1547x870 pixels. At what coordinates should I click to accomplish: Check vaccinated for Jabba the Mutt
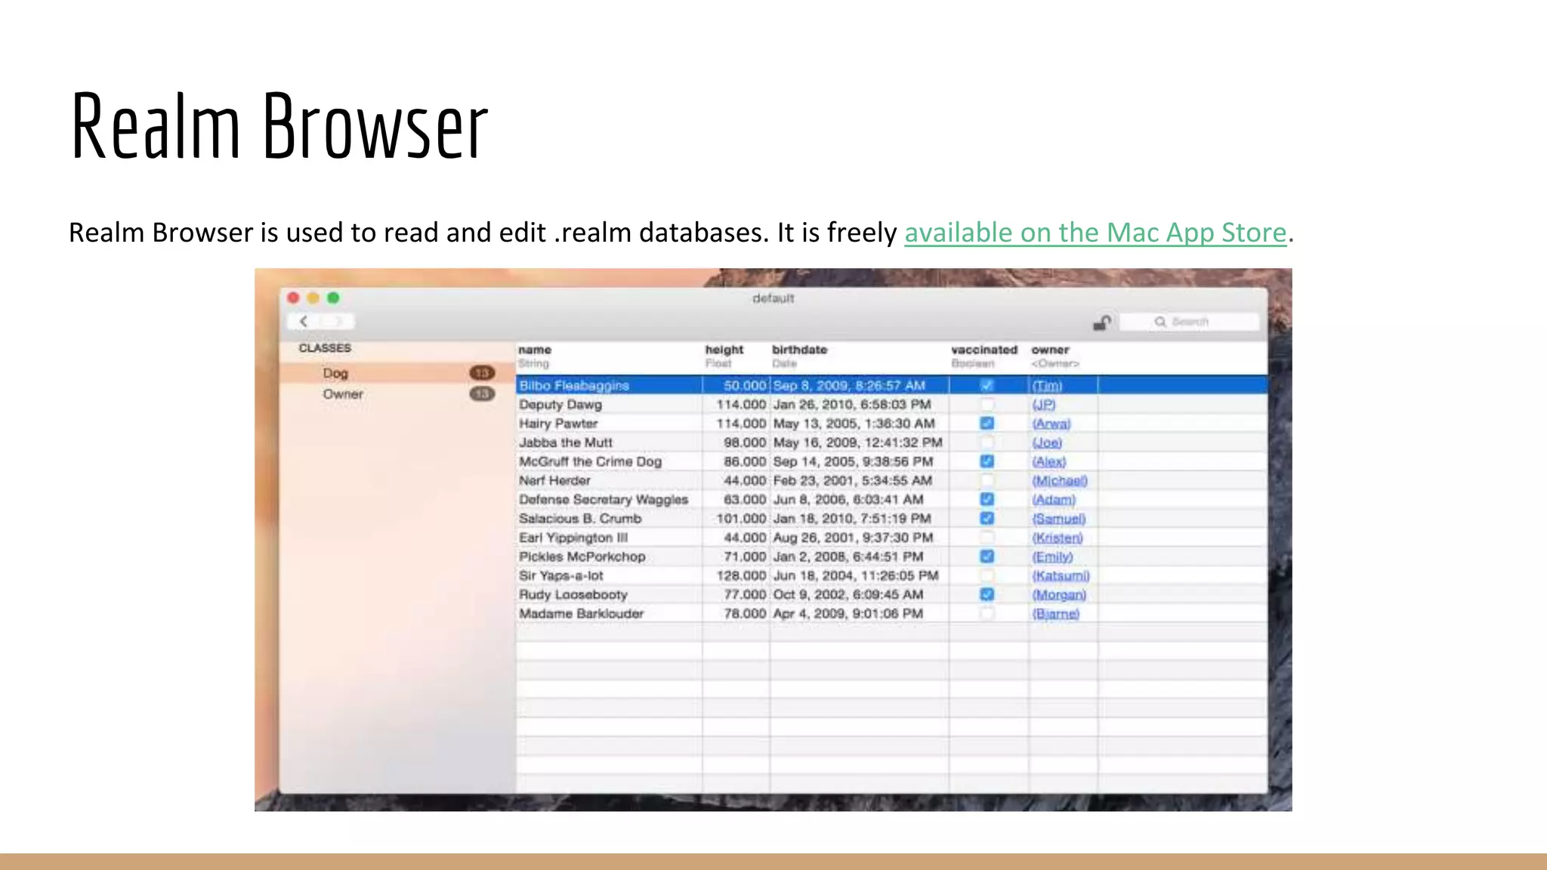(x=987, y=442)
